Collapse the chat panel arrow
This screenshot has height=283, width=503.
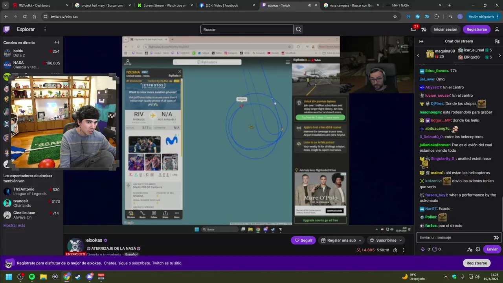click(421, 41)
